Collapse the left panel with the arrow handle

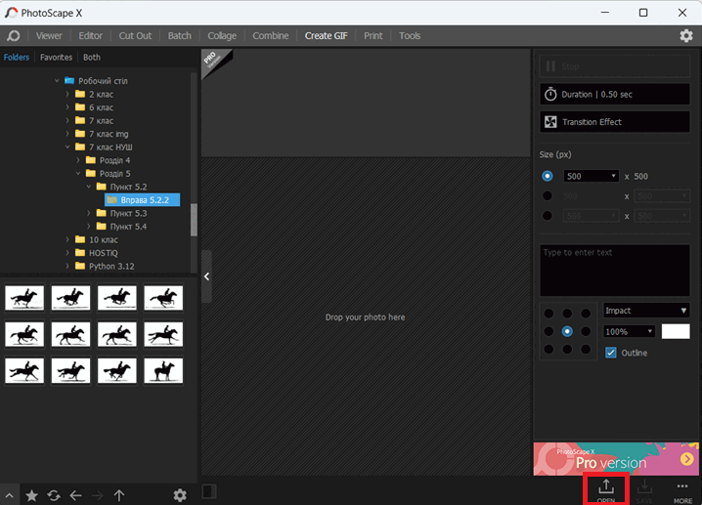[x=206, y=276]
